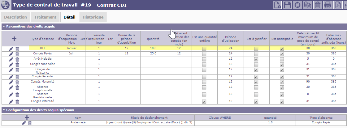Toggle 'Est à justifier' for Congés Maternité

point(256,82)
